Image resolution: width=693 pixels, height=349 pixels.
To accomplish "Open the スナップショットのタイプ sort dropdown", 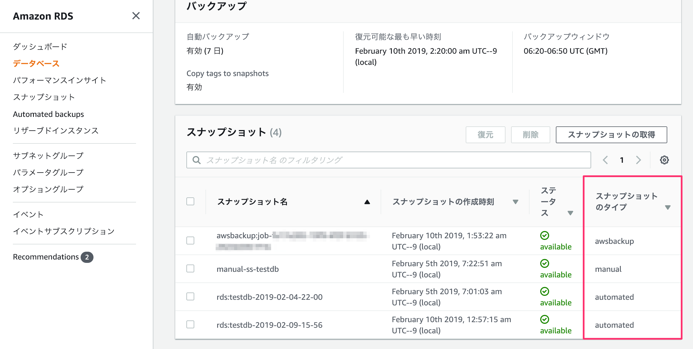I will pyautogui.click(x=668, y=207).
